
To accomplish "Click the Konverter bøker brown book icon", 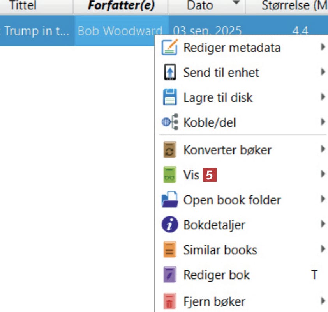I will pyautogui.click(x=169, y=150).
